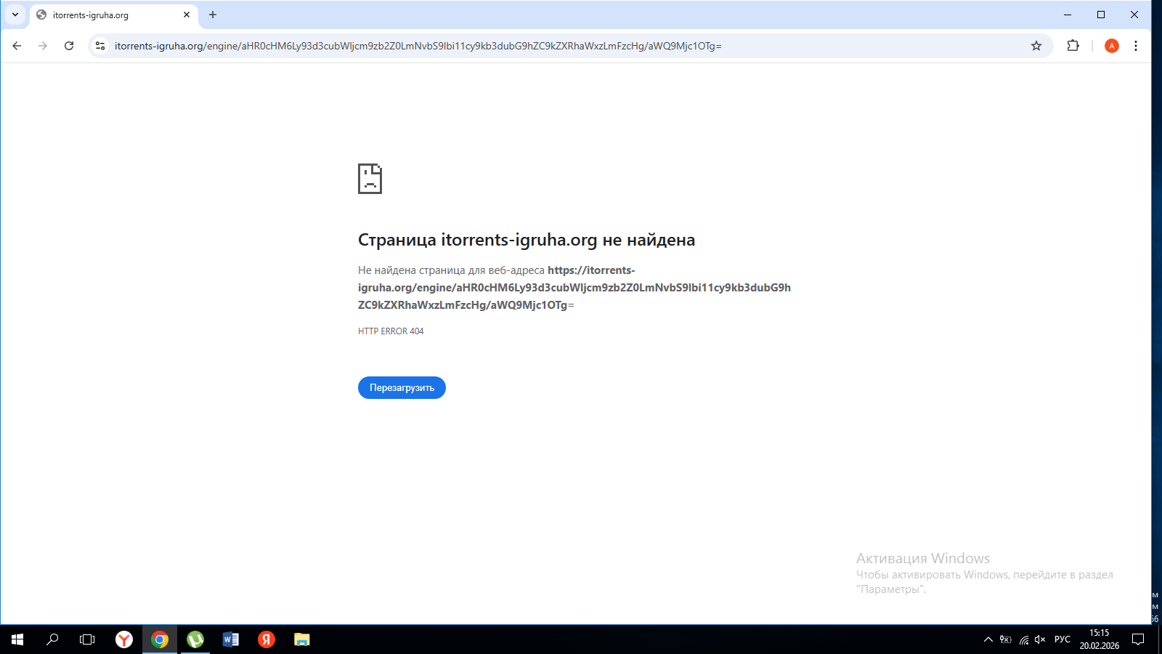The height and width of the screenshot is (654, 1162).
Task: Reload the page with the toolbar refresh icon
Action: [x=69, y=46]
